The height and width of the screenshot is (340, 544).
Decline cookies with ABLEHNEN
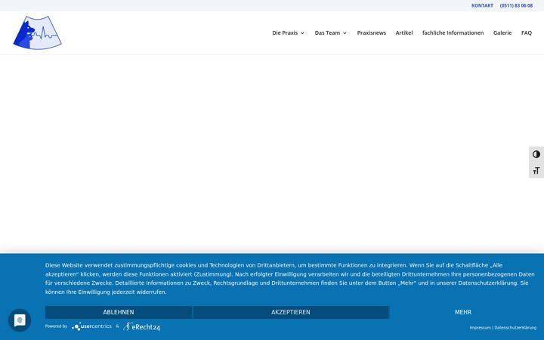(119, 312)
